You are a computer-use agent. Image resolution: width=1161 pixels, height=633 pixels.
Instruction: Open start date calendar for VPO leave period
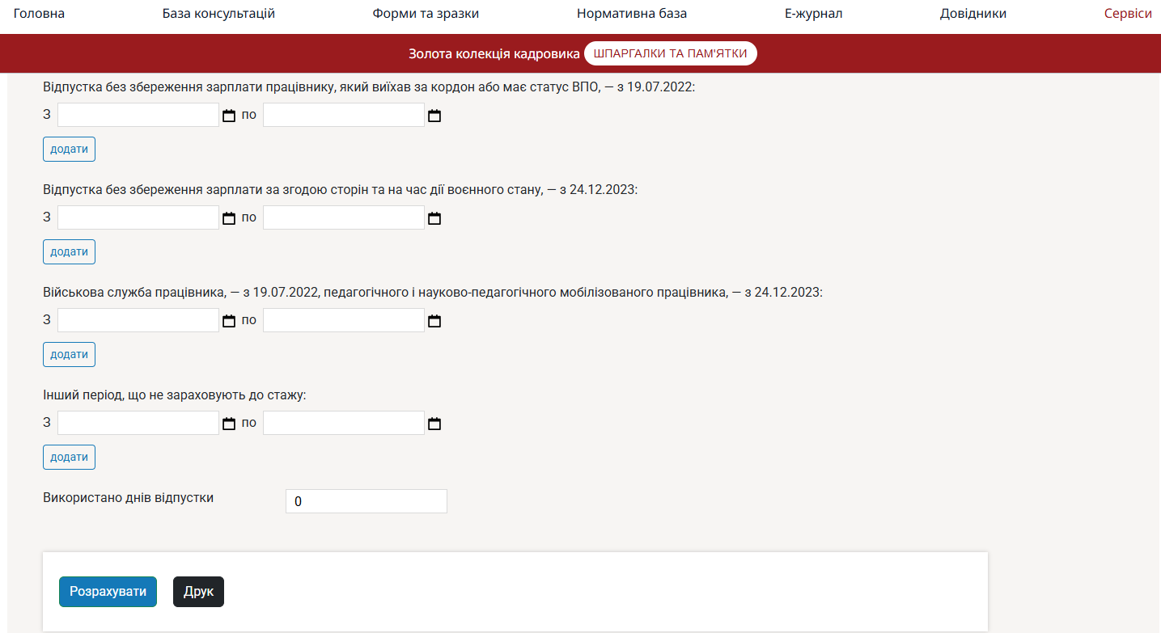(229, 116)
